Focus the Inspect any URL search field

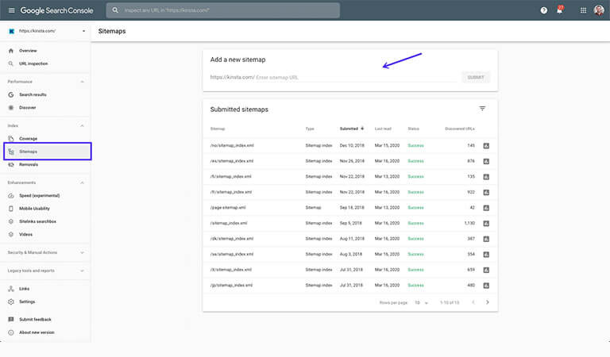tap(223, 10)
